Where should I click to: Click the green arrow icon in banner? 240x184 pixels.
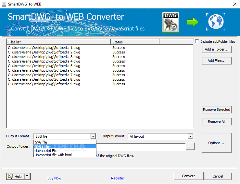193,22
